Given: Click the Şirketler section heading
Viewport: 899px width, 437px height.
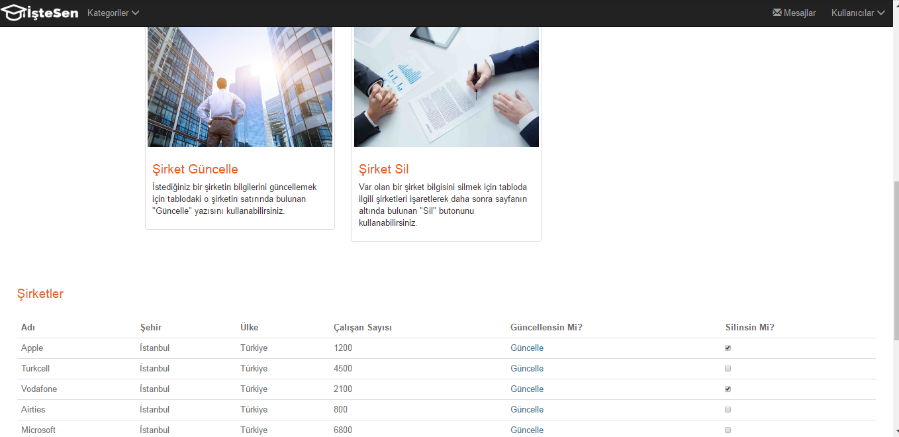Looking at the screenshot, I should pos(40,294).
